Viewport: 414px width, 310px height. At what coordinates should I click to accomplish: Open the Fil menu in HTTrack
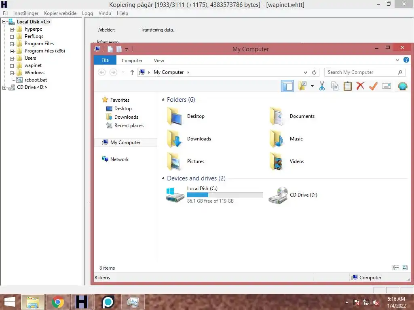(5, 13)
